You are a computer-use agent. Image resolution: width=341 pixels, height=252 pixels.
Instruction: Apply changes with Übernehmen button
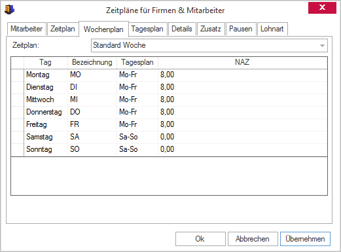(305, 239)
